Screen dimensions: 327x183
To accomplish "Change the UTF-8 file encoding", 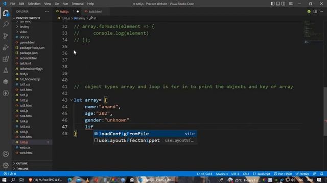I will pos(235,174).
